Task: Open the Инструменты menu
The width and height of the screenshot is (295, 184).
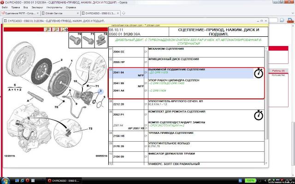Action: (54, 7)
